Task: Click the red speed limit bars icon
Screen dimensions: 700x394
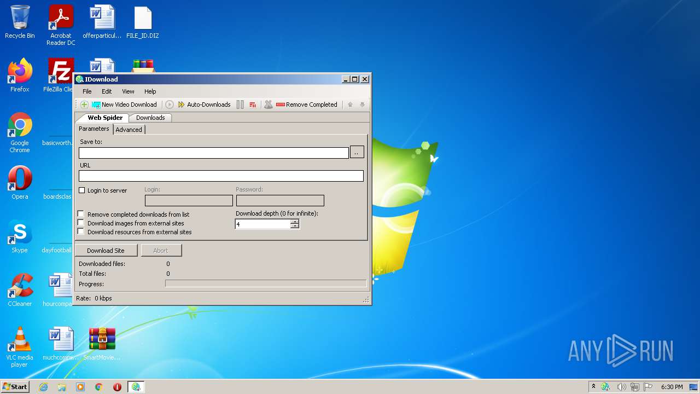Action: [x=253, y=105]
